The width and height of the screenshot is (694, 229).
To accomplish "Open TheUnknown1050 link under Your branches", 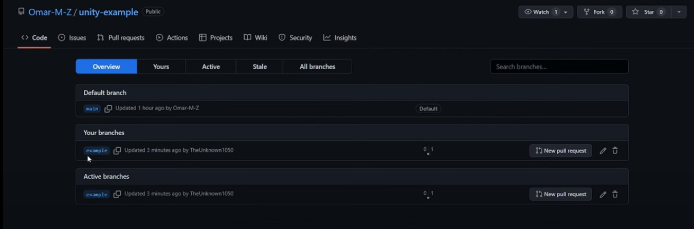I will 212,150.
